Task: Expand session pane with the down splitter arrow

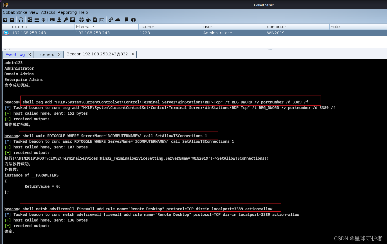Action: click(x=9, y=49)
